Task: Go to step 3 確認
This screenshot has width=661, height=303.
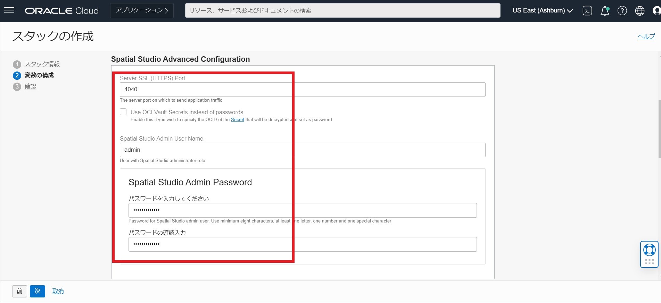Action: [30, 86]
